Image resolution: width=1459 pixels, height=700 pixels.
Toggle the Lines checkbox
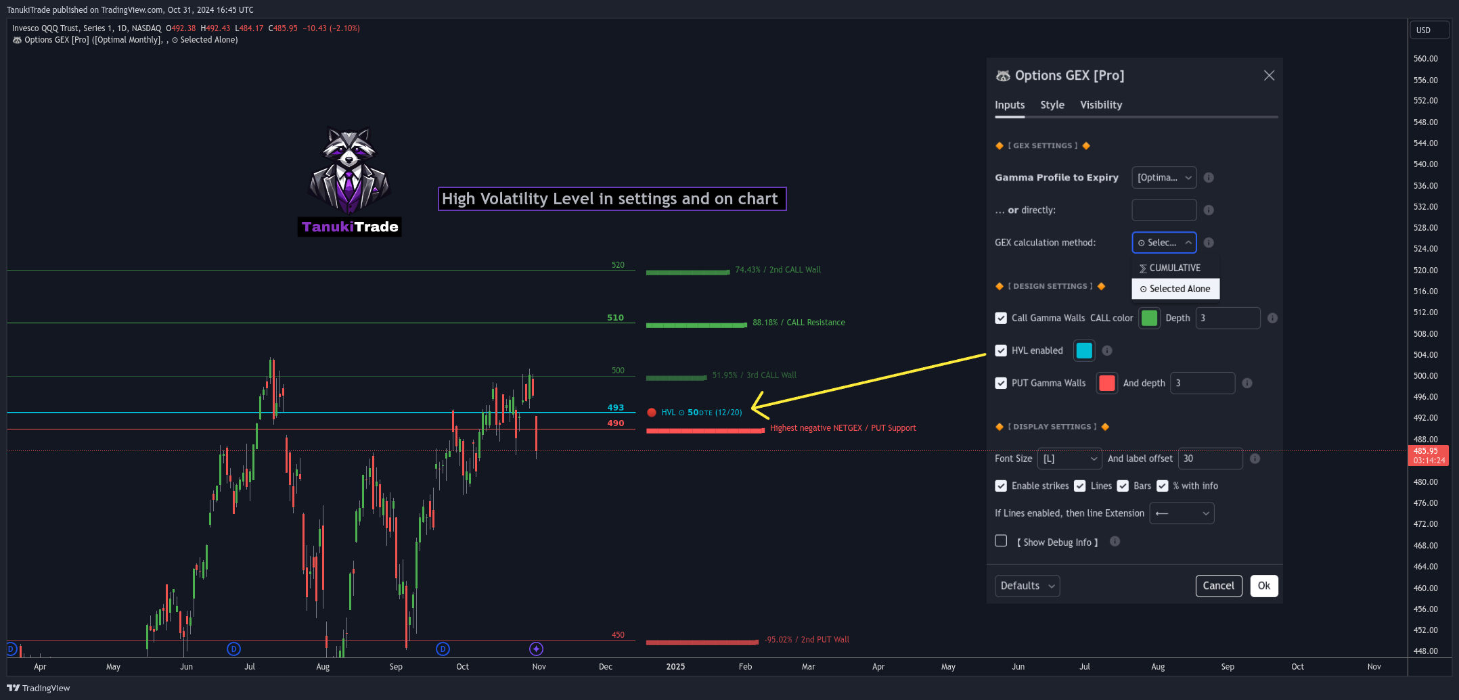(1080, 486)
